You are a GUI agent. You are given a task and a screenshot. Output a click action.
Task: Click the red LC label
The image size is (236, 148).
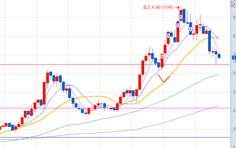click(x=233, y=2)
